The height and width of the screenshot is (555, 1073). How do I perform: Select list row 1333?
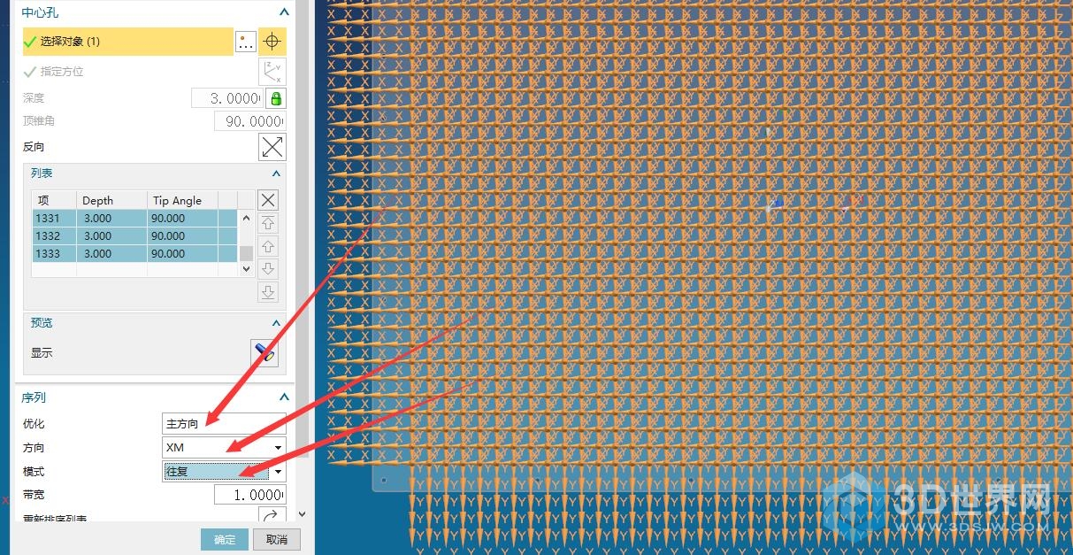(134, 253)
